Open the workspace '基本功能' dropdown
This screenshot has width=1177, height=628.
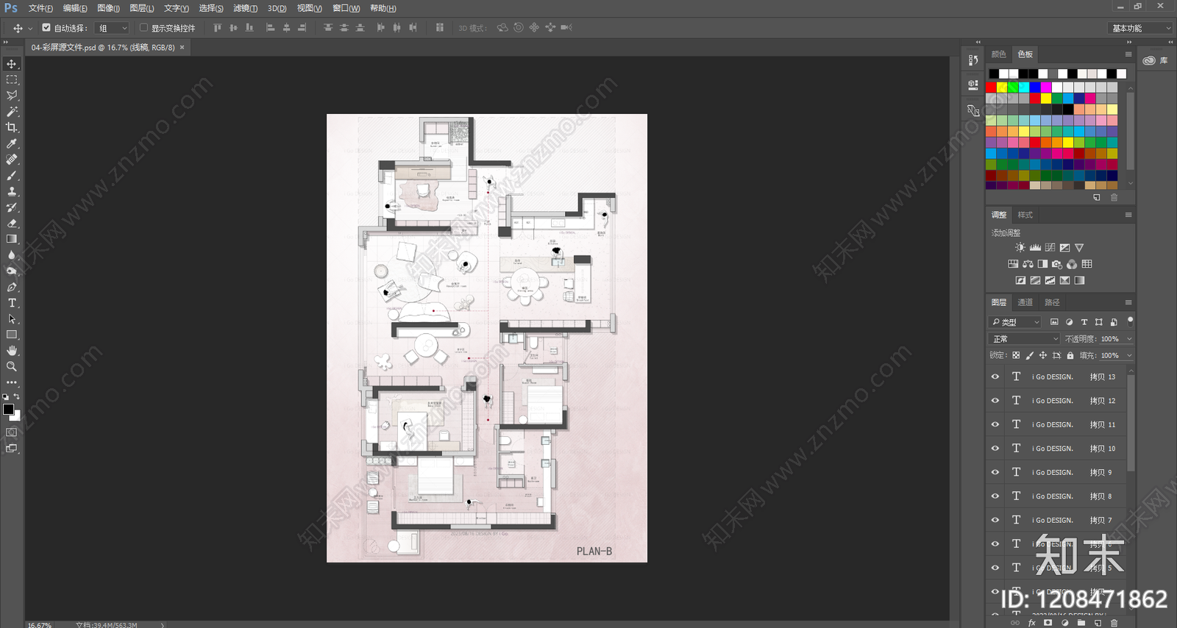coord(1139,28)
